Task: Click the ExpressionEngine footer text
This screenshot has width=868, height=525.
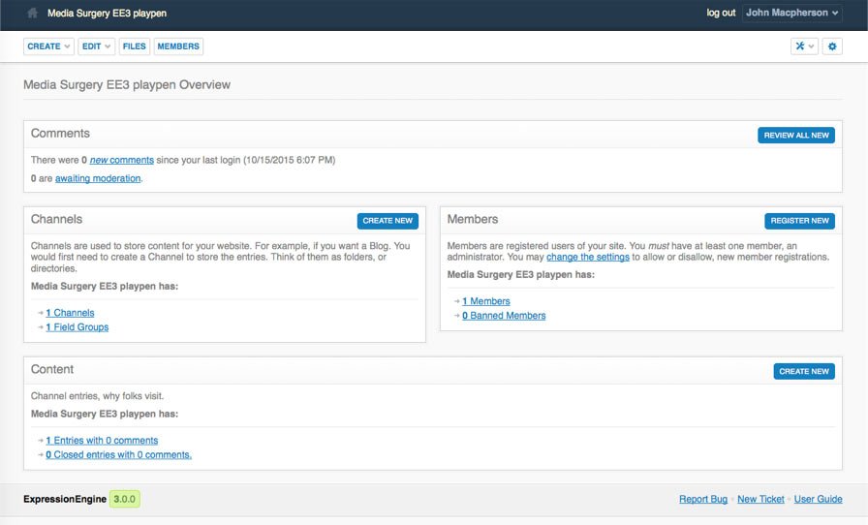Action: tap(65, 499)
